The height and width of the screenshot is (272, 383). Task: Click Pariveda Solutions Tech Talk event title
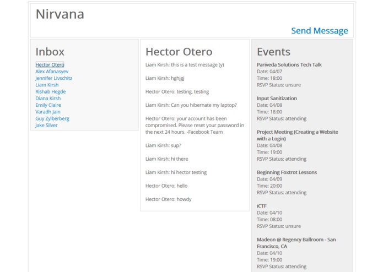(x=289, y=64)
